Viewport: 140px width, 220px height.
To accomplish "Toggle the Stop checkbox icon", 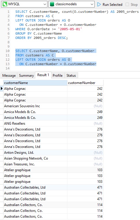I will click(x=127, y=4).
